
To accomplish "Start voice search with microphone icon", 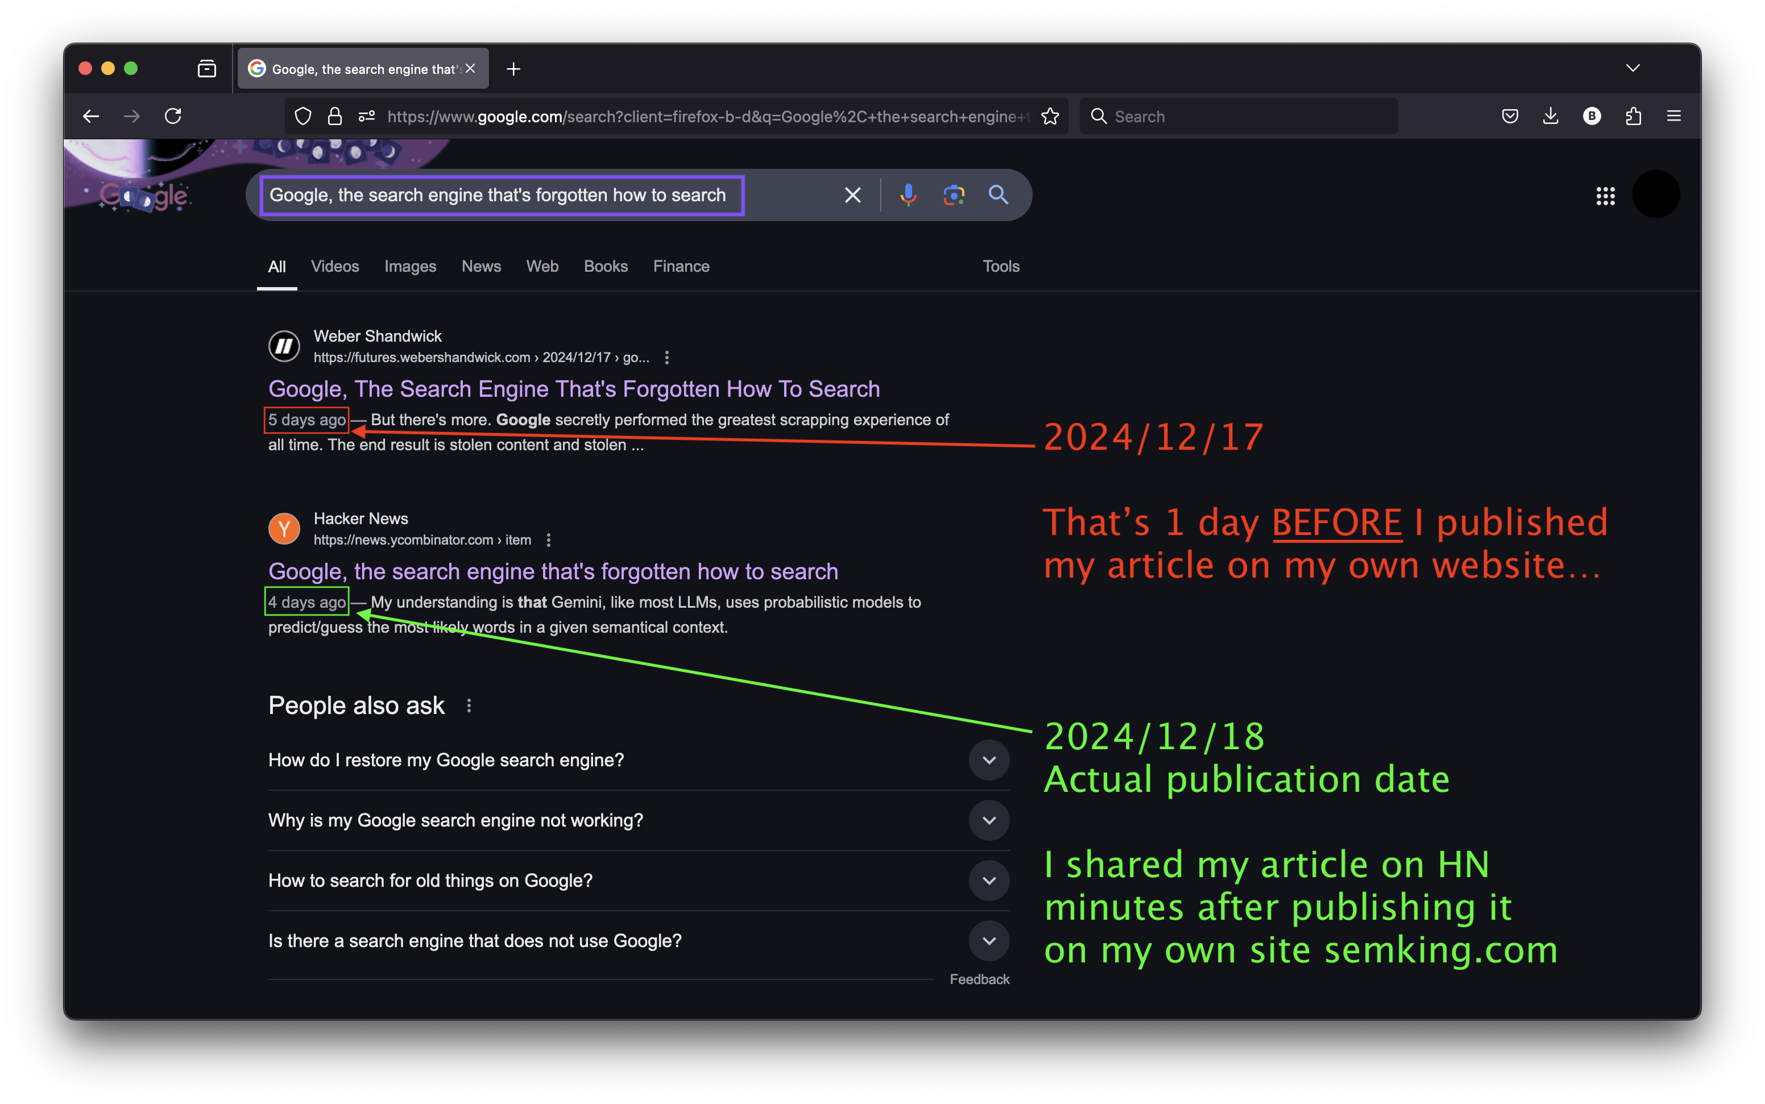I will [908, 195].
